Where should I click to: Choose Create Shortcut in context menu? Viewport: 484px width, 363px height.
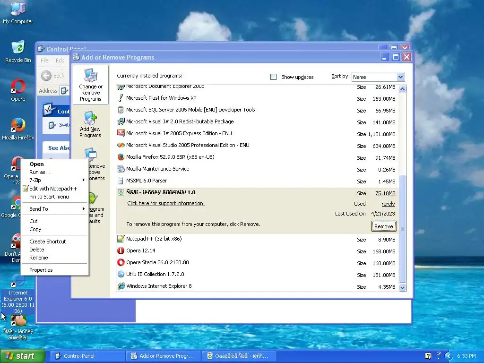[x=55, y=242]
